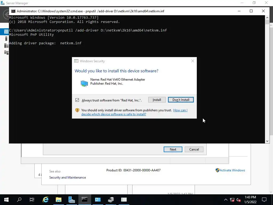Restore down the Server Manager window

254,3
